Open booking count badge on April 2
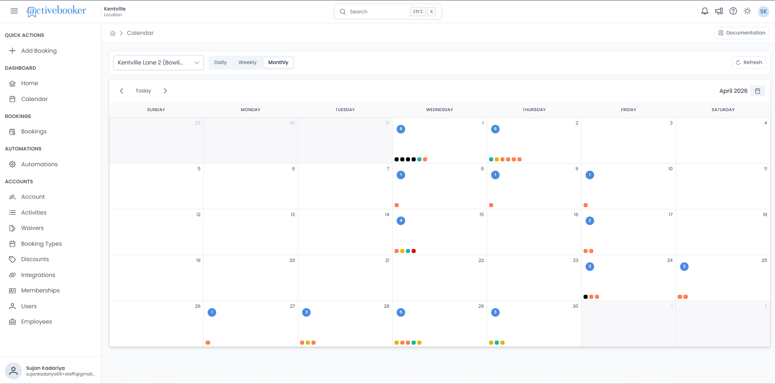This screenshot has height=384, width=775. point(495,129)
